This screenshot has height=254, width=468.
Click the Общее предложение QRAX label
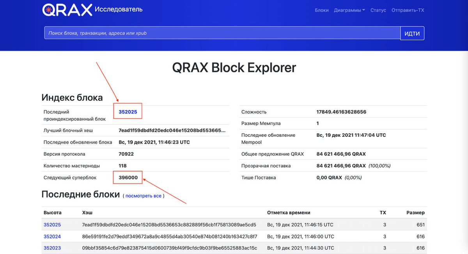272,154
